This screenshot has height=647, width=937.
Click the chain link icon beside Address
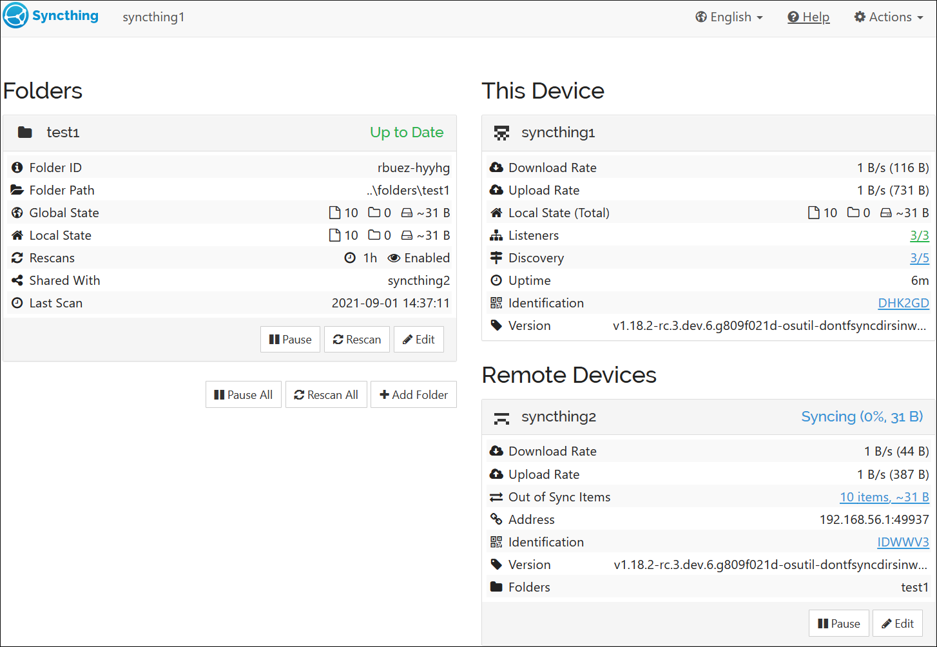(x=496, y=519)
